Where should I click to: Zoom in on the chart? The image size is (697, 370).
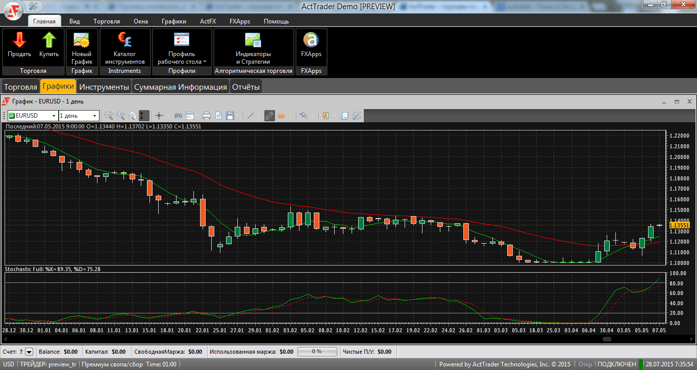click(109, 116)
